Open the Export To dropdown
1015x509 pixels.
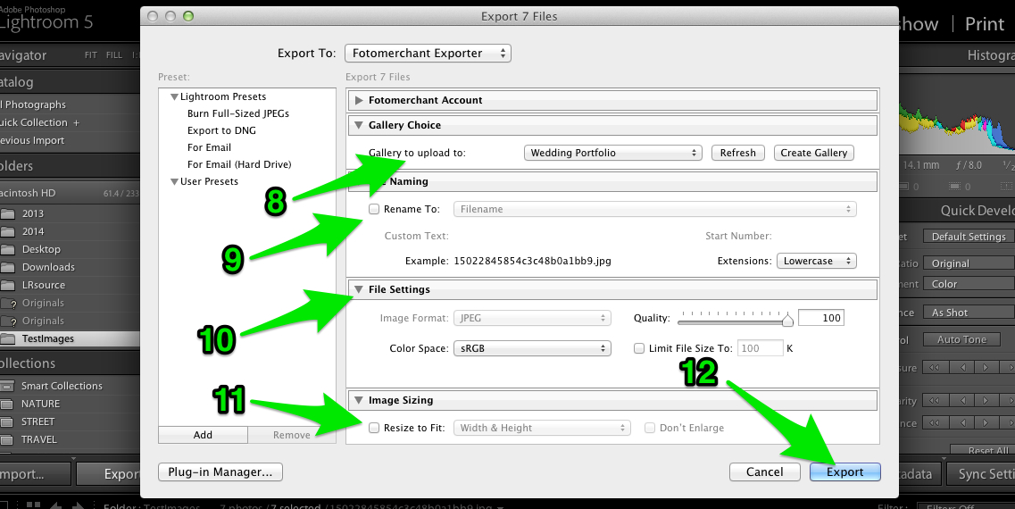[428, 53]
